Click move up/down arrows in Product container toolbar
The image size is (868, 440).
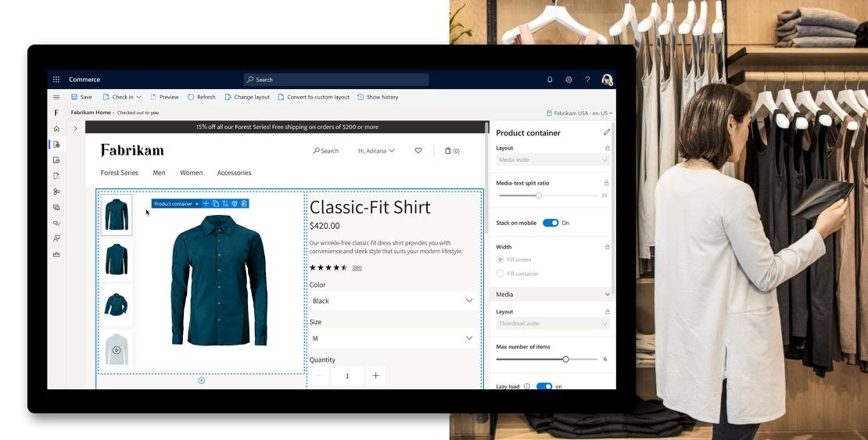coord(225,204)
